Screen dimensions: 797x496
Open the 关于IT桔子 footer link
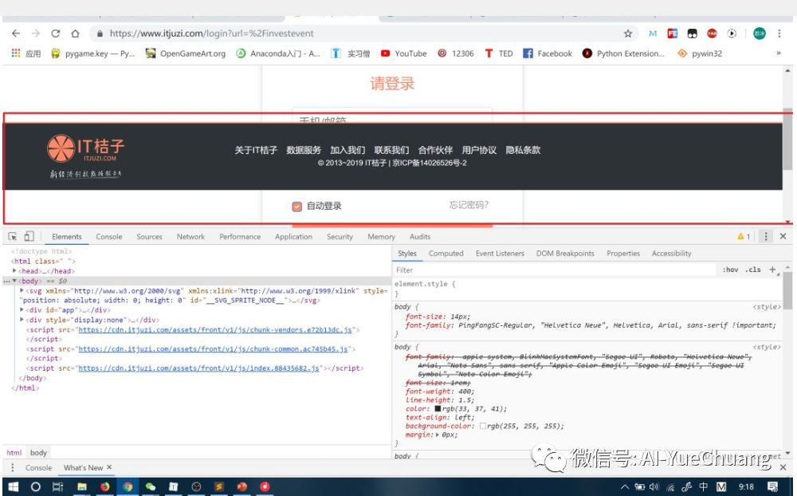coord(256,150)
